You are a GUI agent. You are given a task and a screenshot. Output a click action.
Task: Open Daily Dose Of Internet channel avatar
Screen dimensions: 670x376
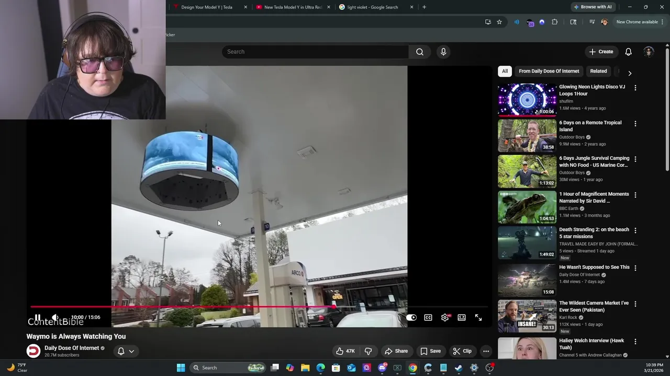pos(33,351)
